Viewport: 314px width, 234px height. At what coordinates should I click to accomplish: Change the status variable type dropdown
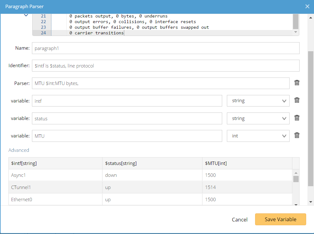tap(258, 118)
